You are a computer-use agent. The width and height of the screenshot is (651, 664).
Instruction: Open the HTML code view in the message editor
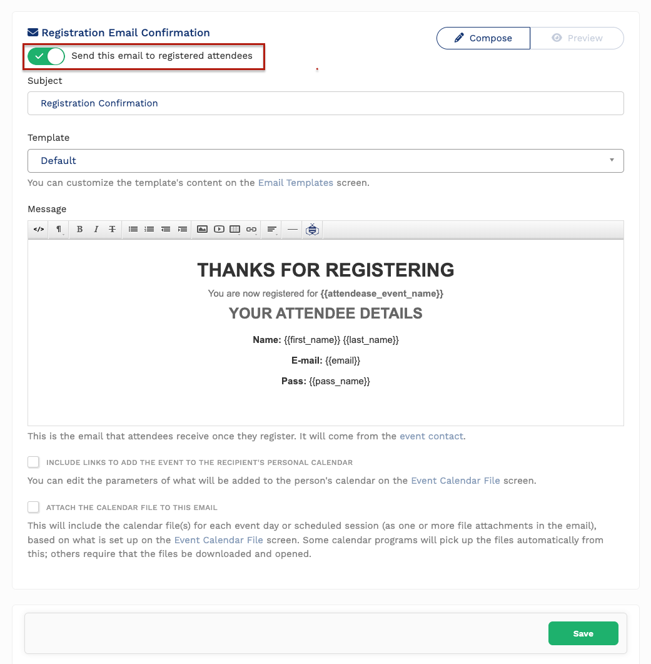[x=38, y=229]
